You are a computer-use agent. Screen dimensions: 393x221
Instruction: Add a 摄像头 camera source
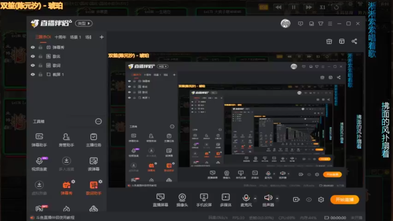182,200
